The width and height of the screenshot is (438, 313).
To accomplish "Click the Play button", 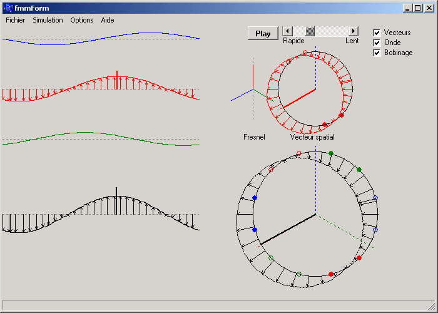I will pos(263,34).
